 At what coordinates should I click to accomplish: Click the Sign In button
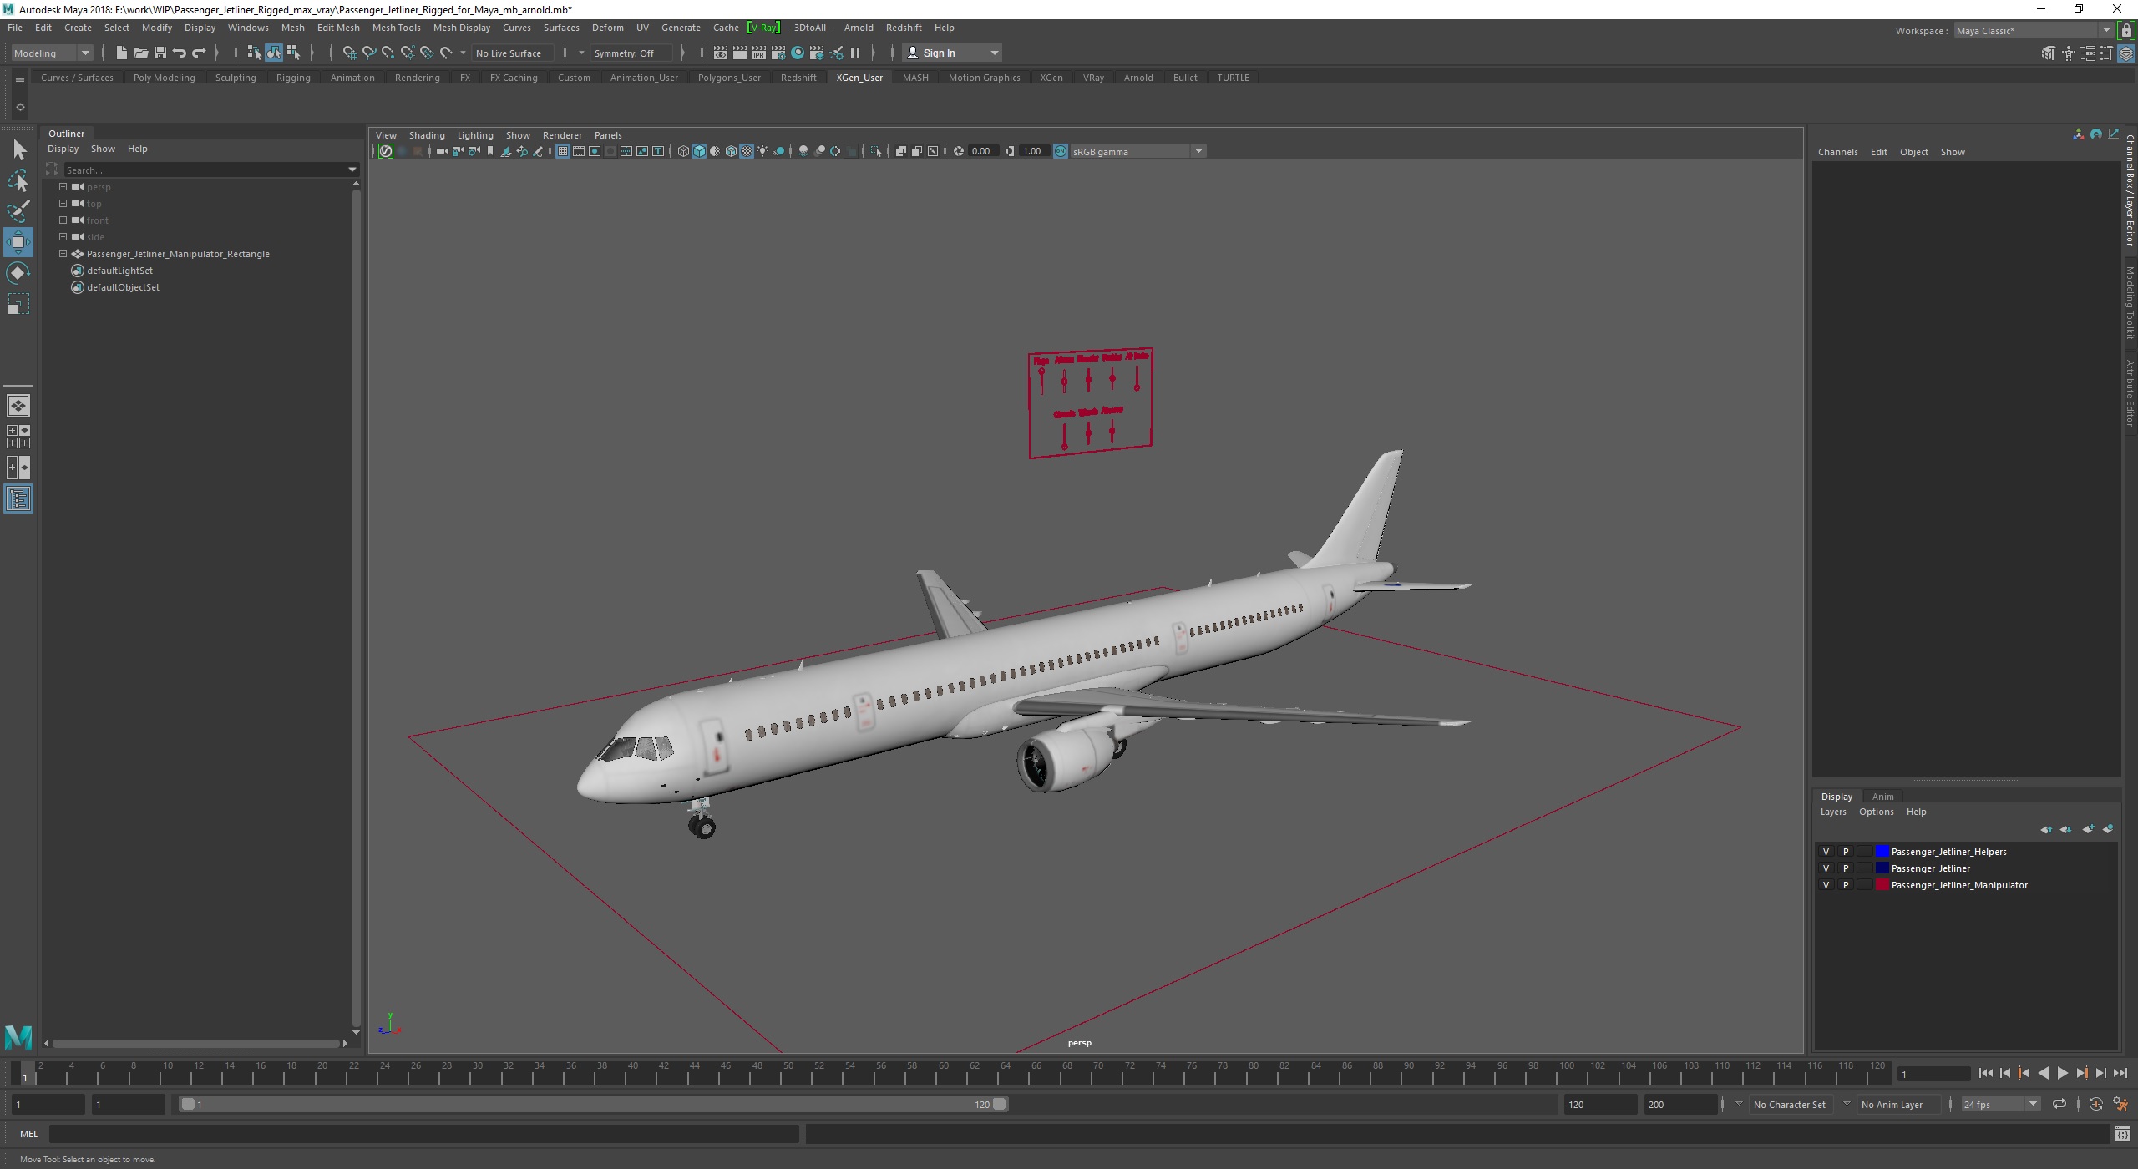coord(951,53)
